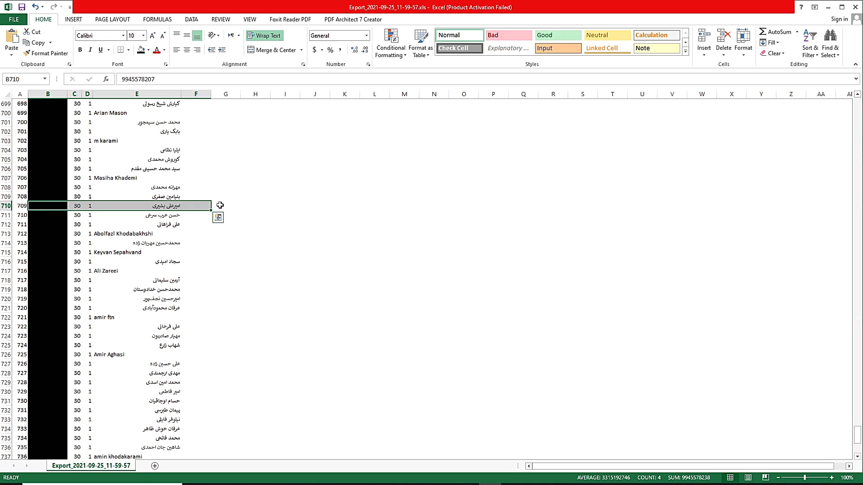Click the Conditional Formatting icon

[x=391, y=36]
